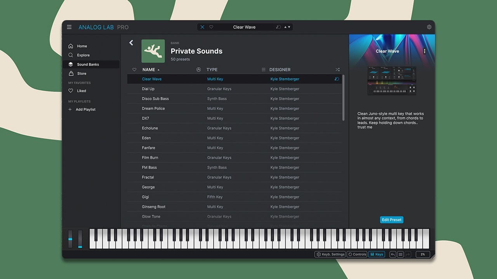Select next preset with down arrow
The width and height of the screenshot is (497, 279).
(x=289, y=27)
